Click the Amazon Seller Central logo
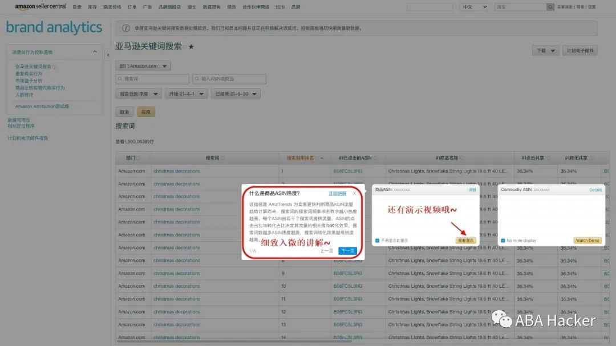This screenshot has width=616, height=346. click(x=41, y=7)
